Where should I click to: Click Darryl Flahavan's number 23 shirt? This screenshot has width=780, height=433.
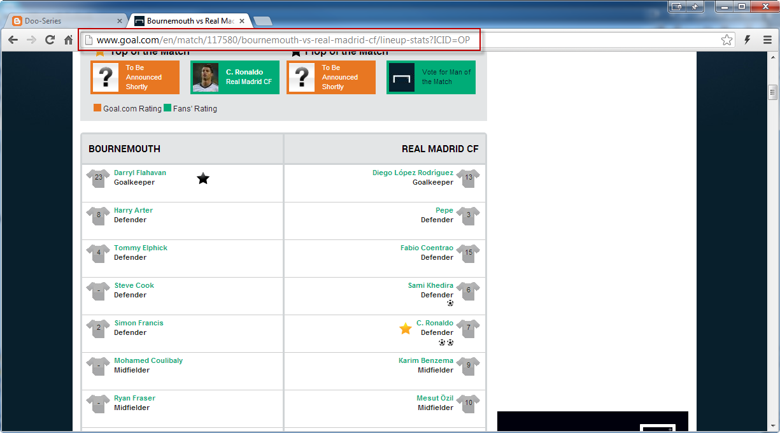click(98, 178)
